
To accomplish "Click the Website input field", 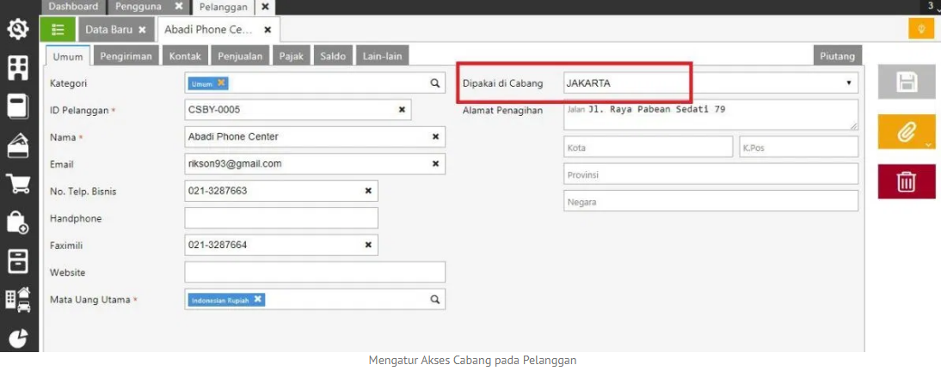I will [x=315, y=272].
